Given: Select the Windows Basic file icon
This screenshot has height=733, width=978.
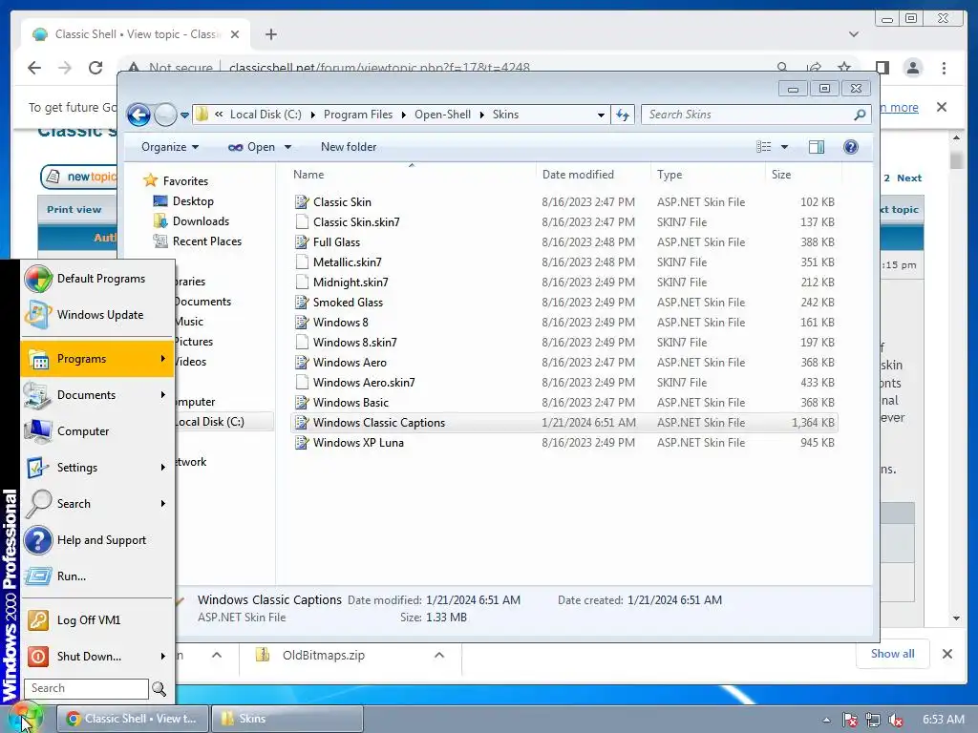Looking at the screenshot, I should tap(302, 403).
